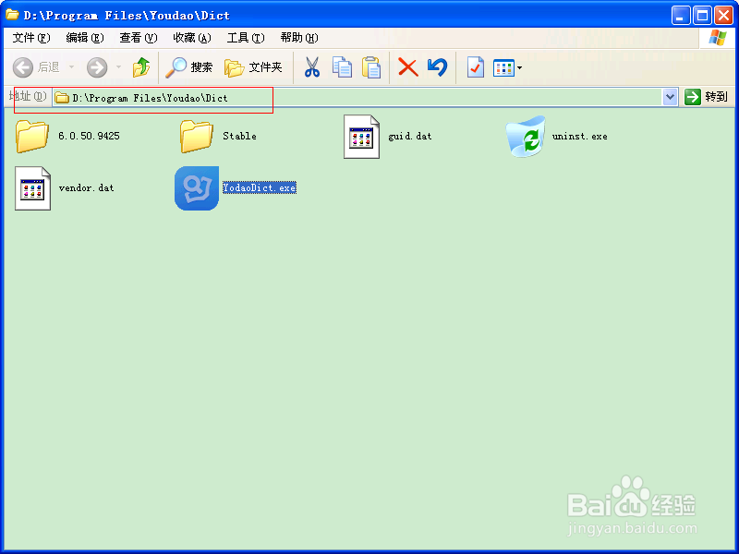Screen dimensions: 739x554
Task: Maximize the Explorer window
Action: pos(702,16)
